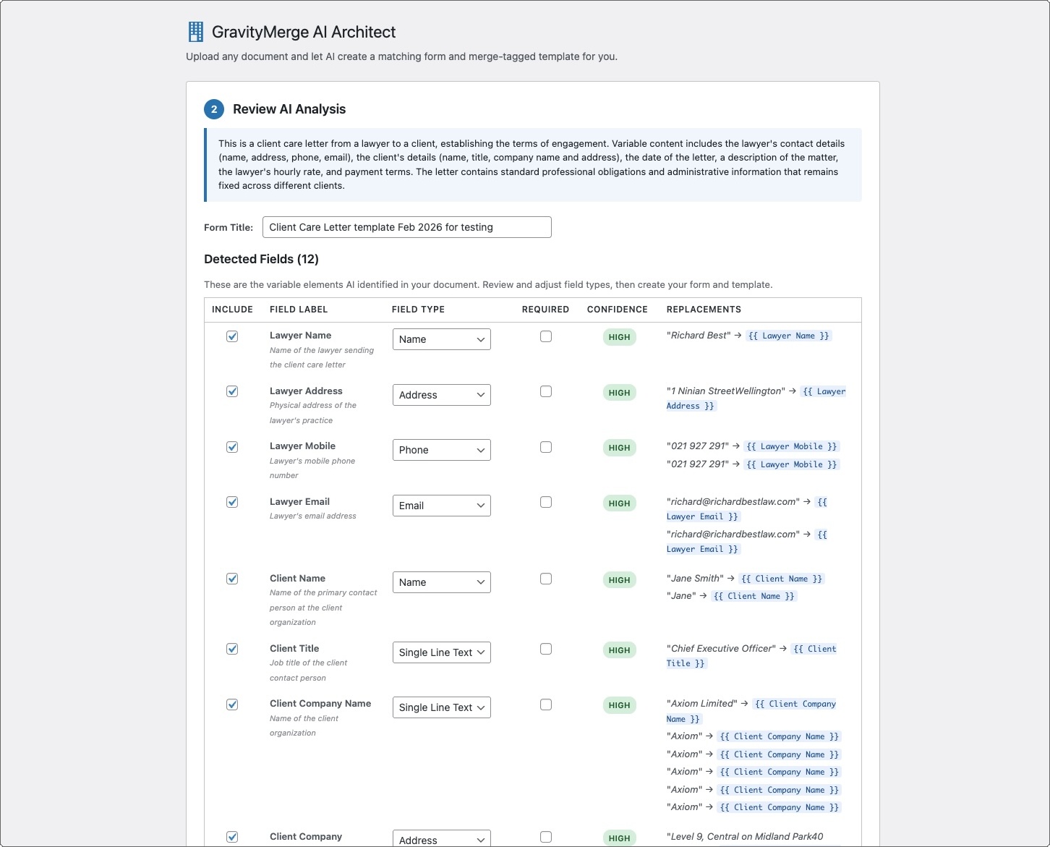1050x847 pixels.
Task: Expand the Lawyer Mobile Phone type dropdown
Action: [441, 450]
